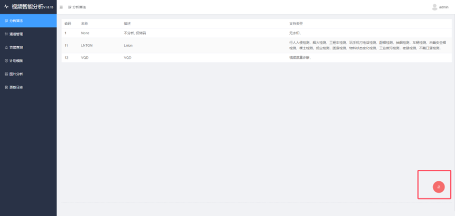Click the red floating alarm bell button
Image resolution: width=455 pixels, height=216 pixels.
tap(439, 187)
